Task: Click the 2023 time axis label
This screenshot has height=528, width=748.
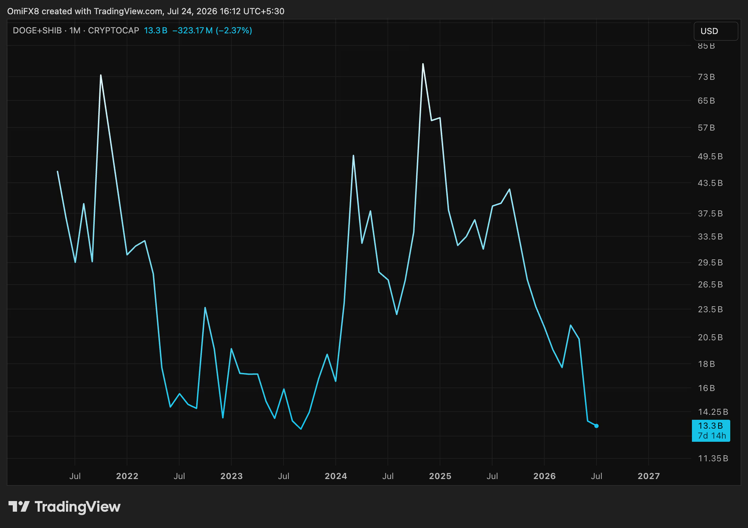Action: point(231,476)
